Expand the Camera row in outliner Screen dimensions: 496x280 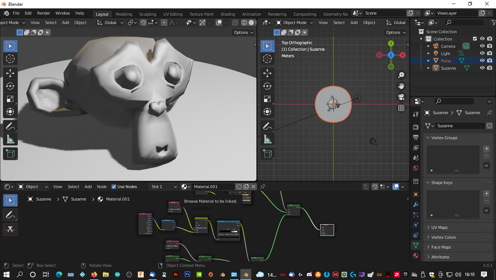[429, 46]
